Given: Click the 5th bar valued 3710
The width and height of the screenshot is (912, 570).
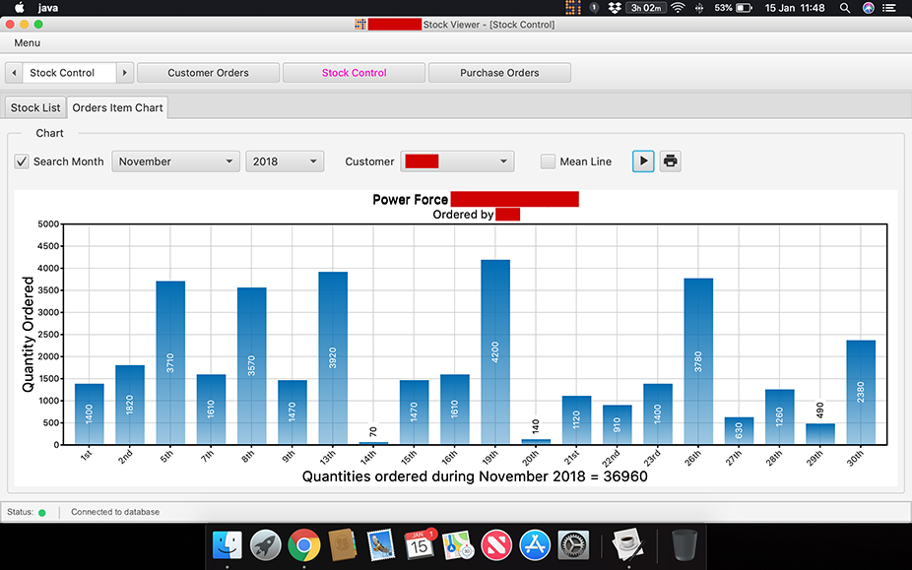Looking at the screenshot, I should click(170, 363).
